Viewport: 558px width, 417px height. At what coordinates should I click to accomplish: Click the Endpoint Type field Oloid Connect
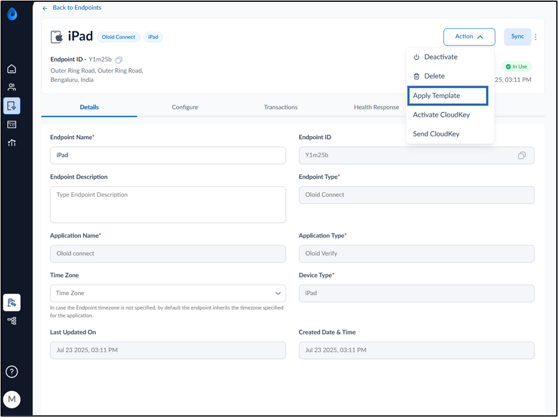pos(416,195)
